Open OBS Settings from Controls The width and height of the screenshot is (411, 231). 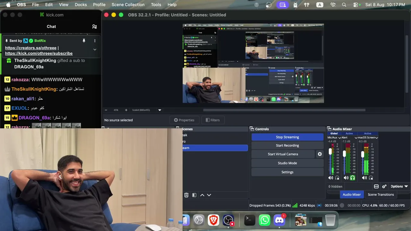pos(287,172)
